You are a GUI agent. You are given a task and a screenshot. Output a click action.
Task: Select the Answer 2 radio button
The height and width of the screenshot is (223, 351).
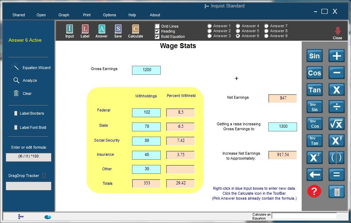(209, 31)
